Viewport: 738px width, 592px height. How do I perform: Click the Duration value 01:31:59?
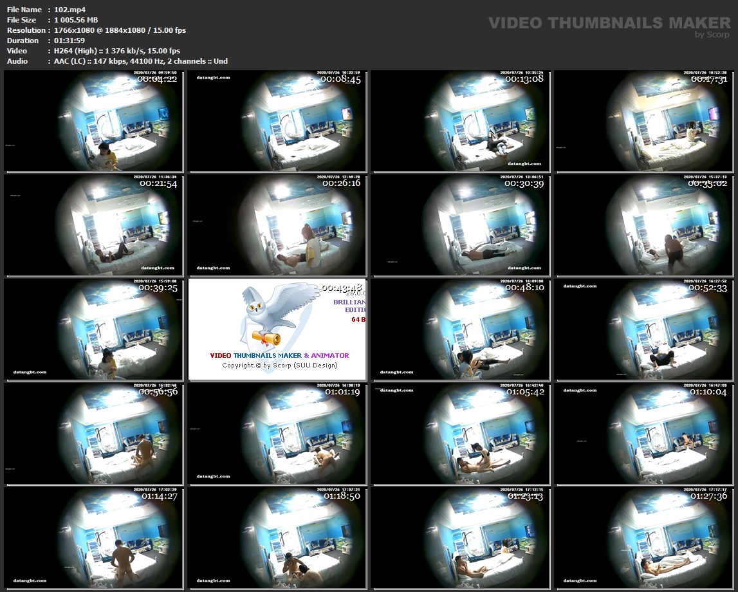(69, 41)
